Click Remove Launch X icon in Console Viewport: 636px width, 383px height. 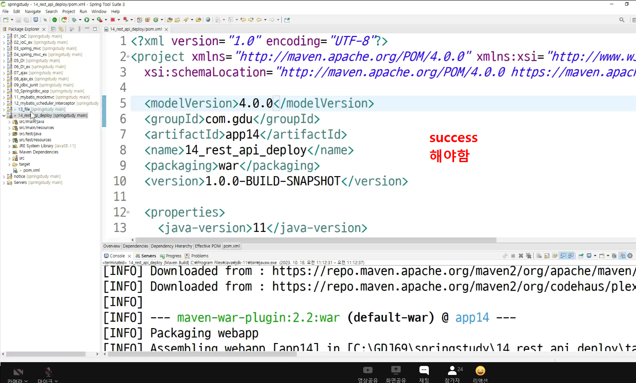pyautogui.click(x=521, y=256)
